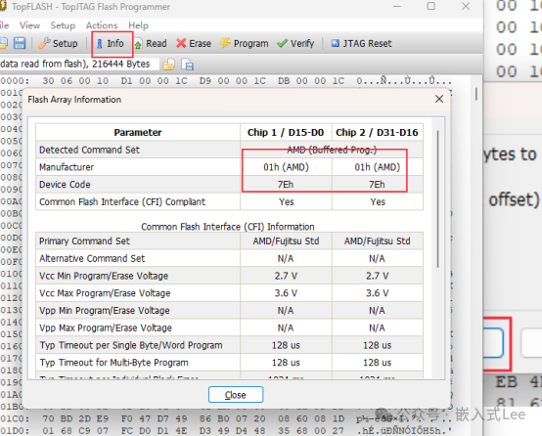Select the Manufacturer row label
The height and width of the screenshot is (436, 542).
(67, 167)
